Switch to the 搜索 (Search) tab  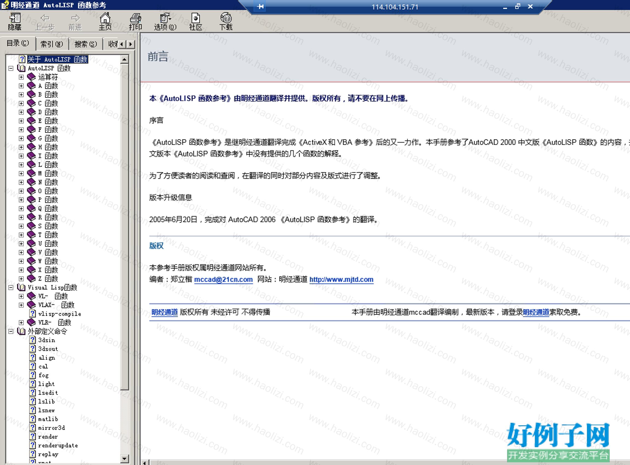tap(85, 44)
